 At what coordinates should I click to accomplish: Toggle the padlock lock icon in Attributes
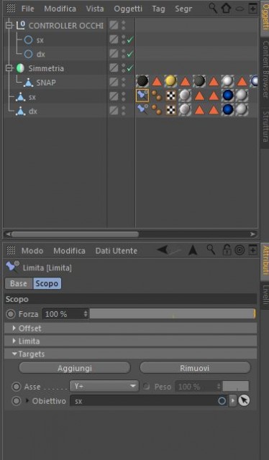[x=227, y=250]
